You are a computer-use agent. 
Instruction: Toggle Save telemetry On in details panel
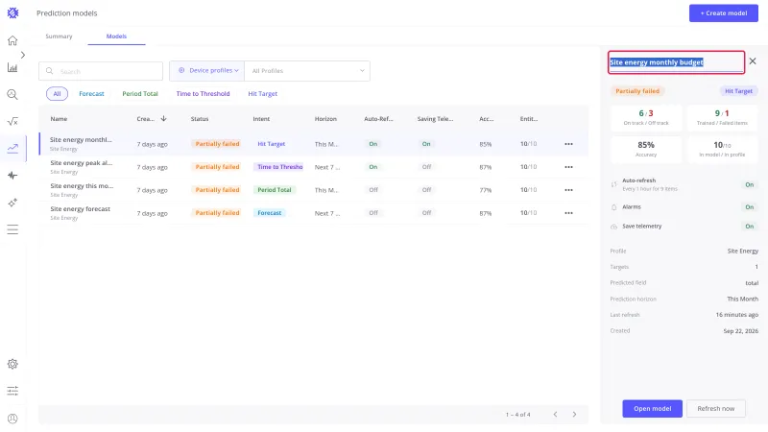pyautogui.click(x=750, y=227)
